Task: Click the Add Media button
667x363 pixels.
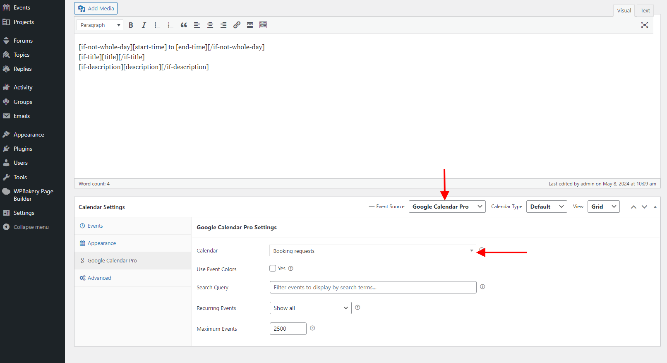Action: (96, 8)
